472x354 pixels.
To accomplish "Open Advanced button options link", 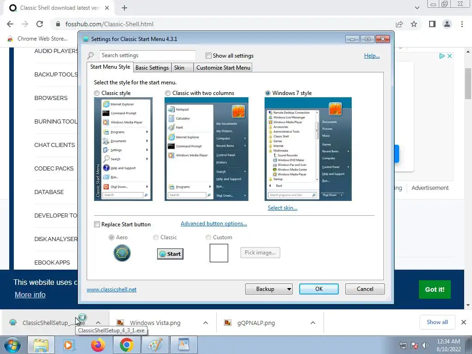I will point(214,224).
